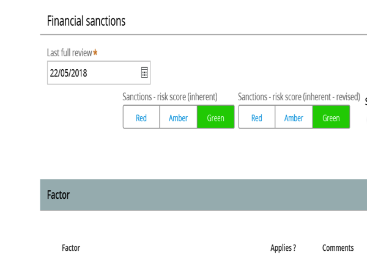Image resolution: width=367 pixels, height=260 pixels.
Task: Select Amber for inherent risk score
Action: pos(179,117)
